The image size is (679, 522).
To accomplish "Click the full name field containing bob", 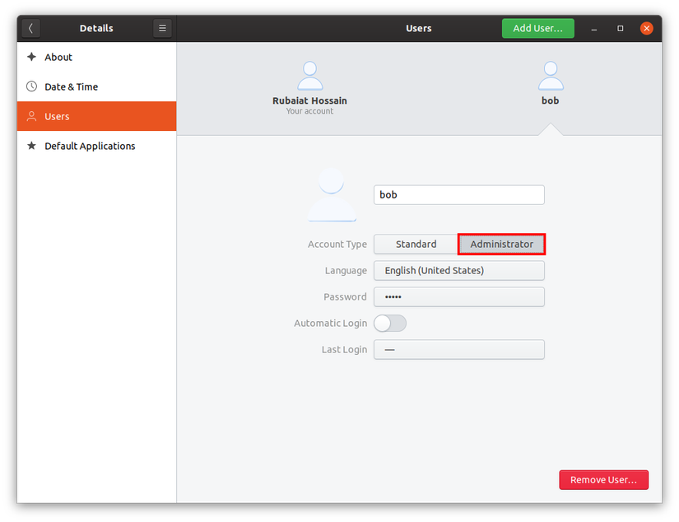I will pyautogui.click(x=459, y=195).
